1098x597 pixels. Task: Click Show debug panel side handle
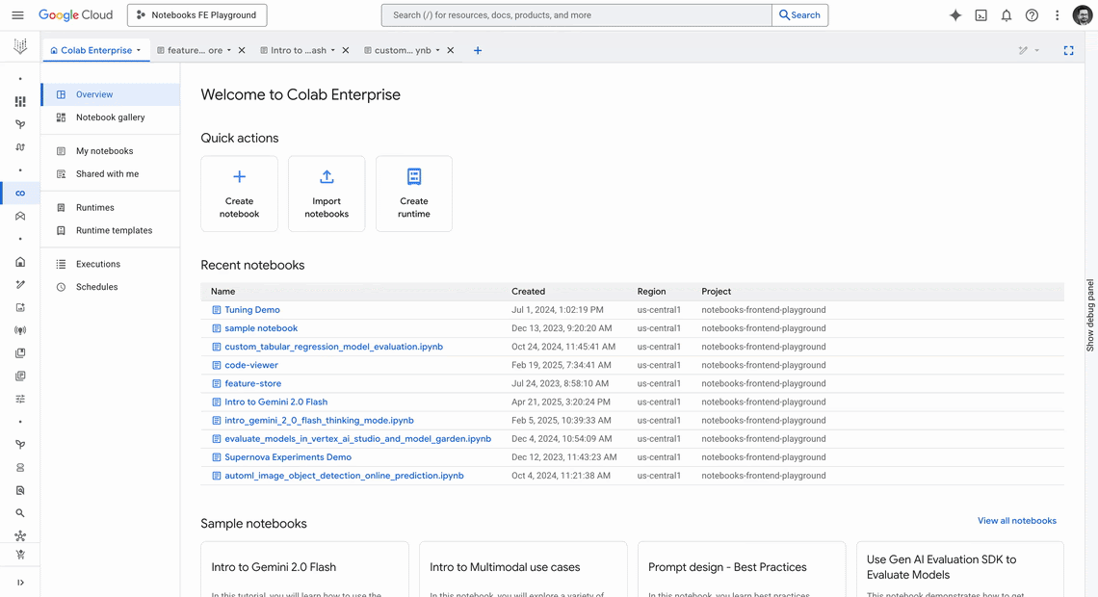pyautogui.click(x=1090, y=315)
